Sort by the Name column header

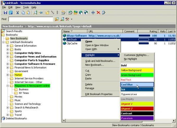pyautogui.click(x=75, y=31)
